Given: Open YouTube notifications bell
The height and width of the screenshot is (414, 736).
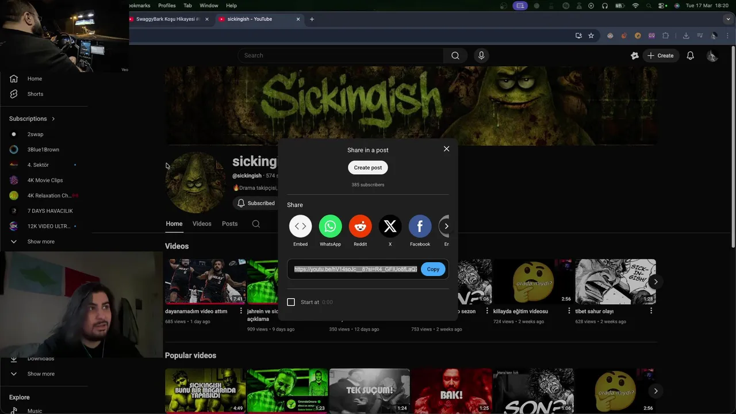Looking at the screenshot, I should point(690,56).
